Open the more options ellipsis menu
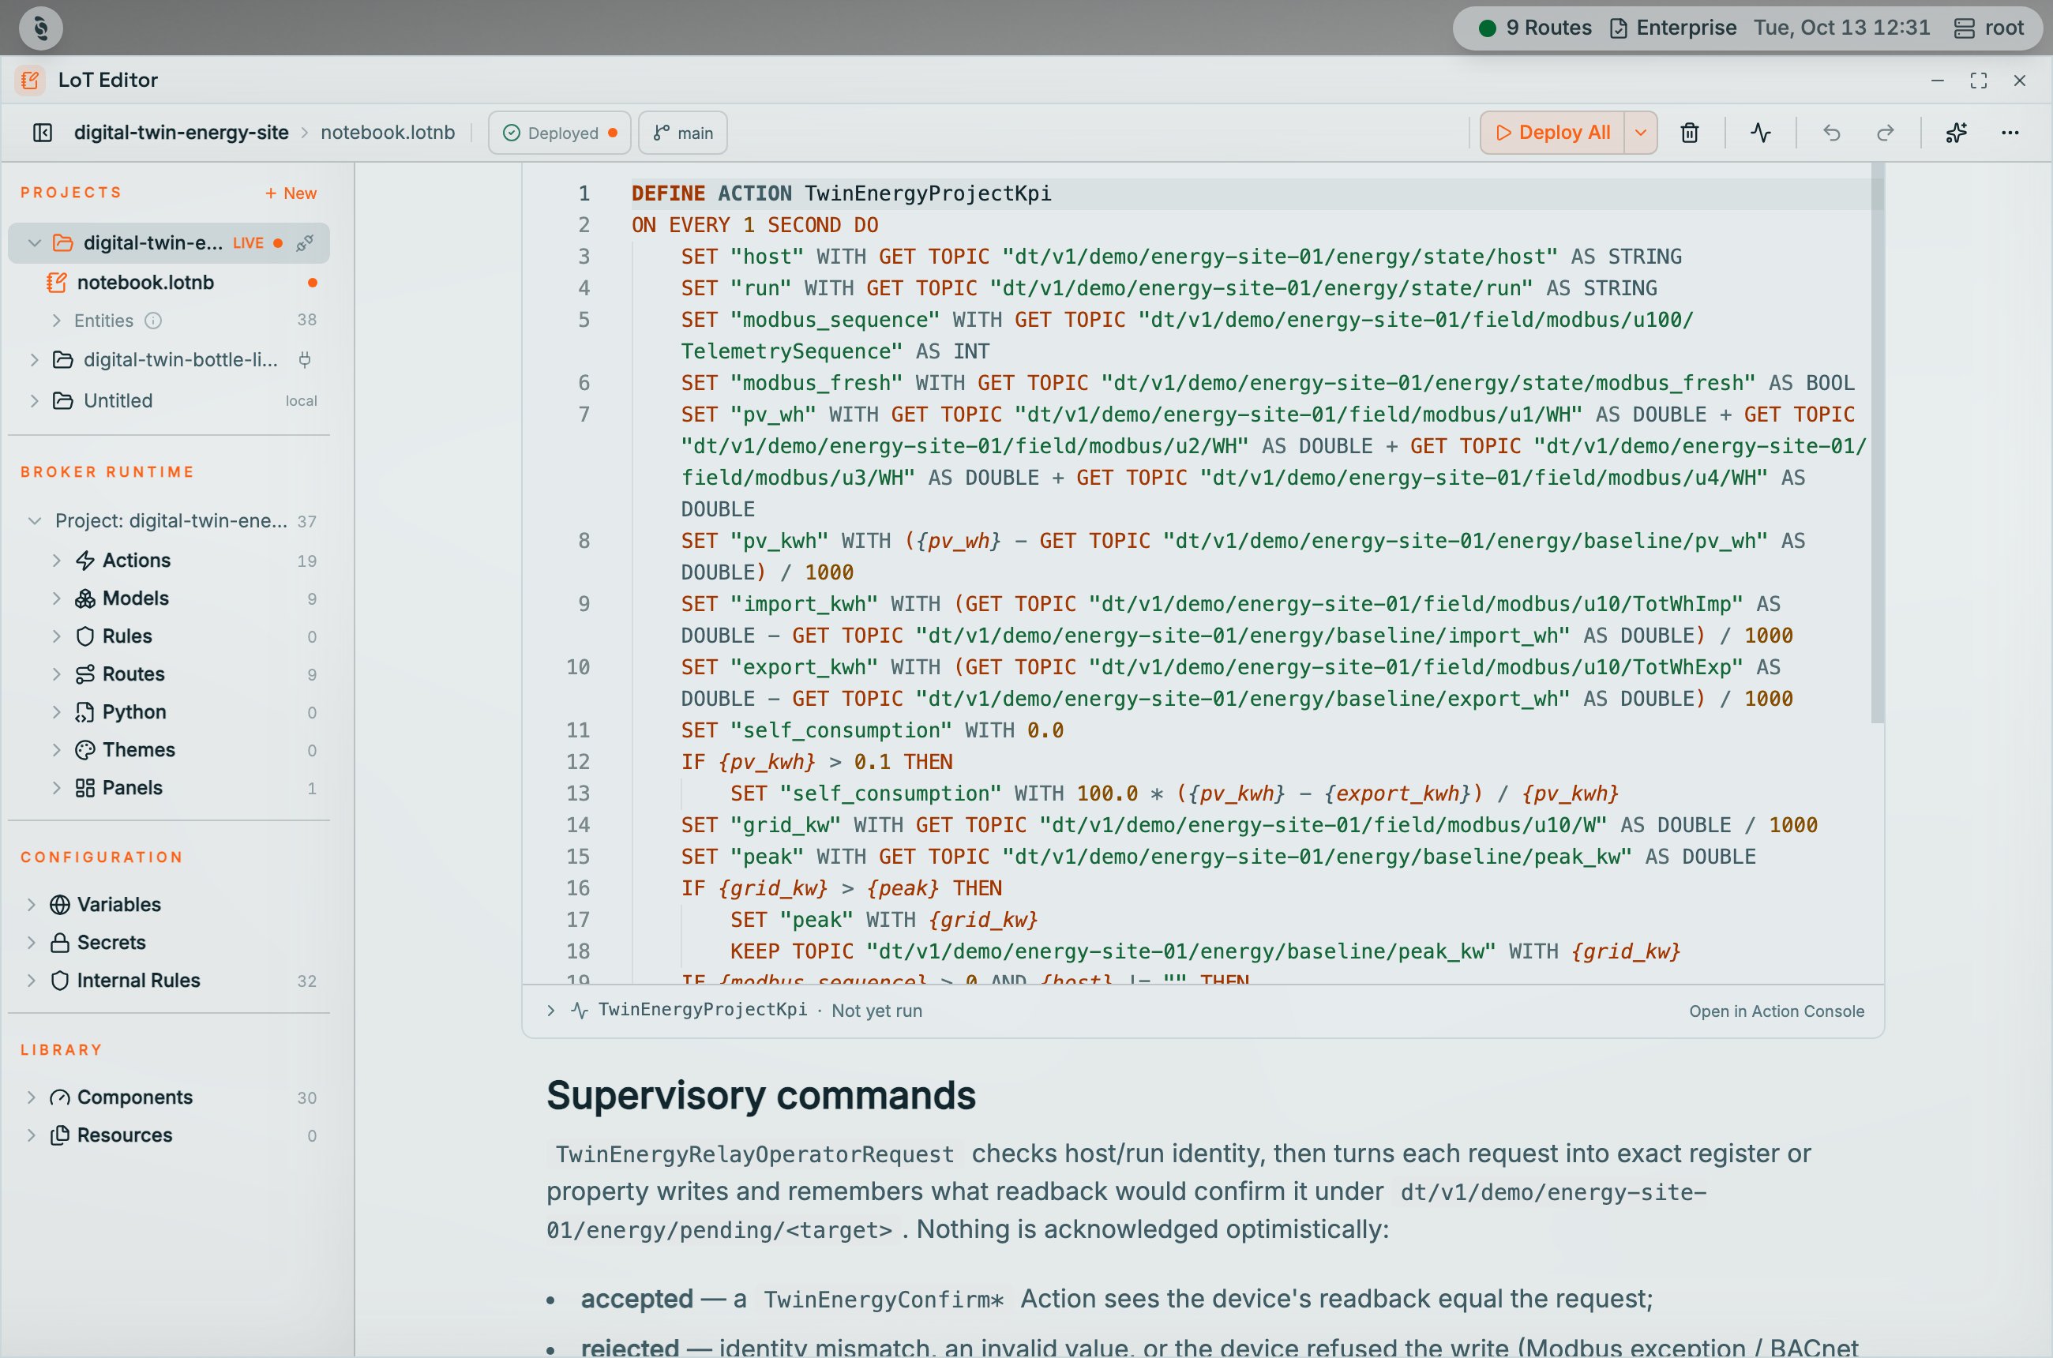The image size is (2053, 1358). click(x=2010, y=133)
